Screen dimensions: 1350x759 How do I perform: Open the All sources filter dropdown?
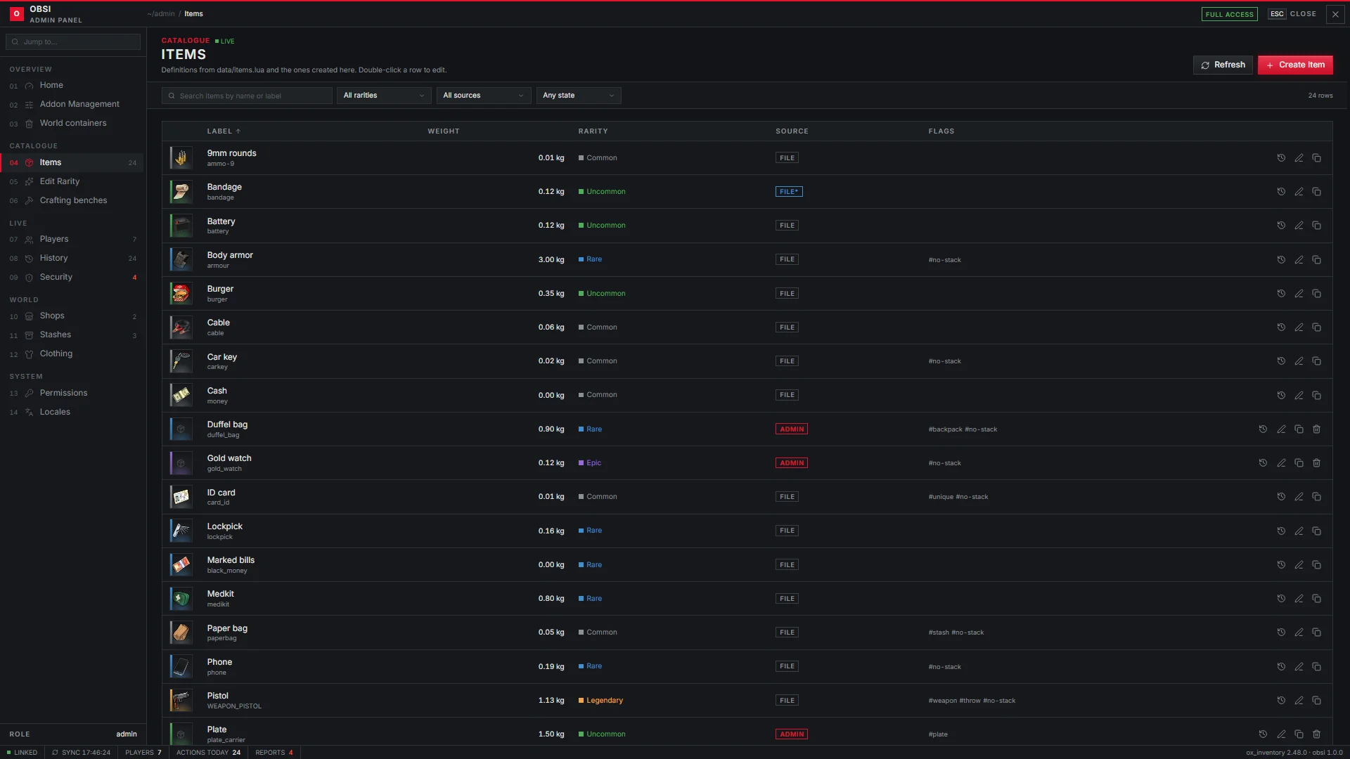click(484, 96)
